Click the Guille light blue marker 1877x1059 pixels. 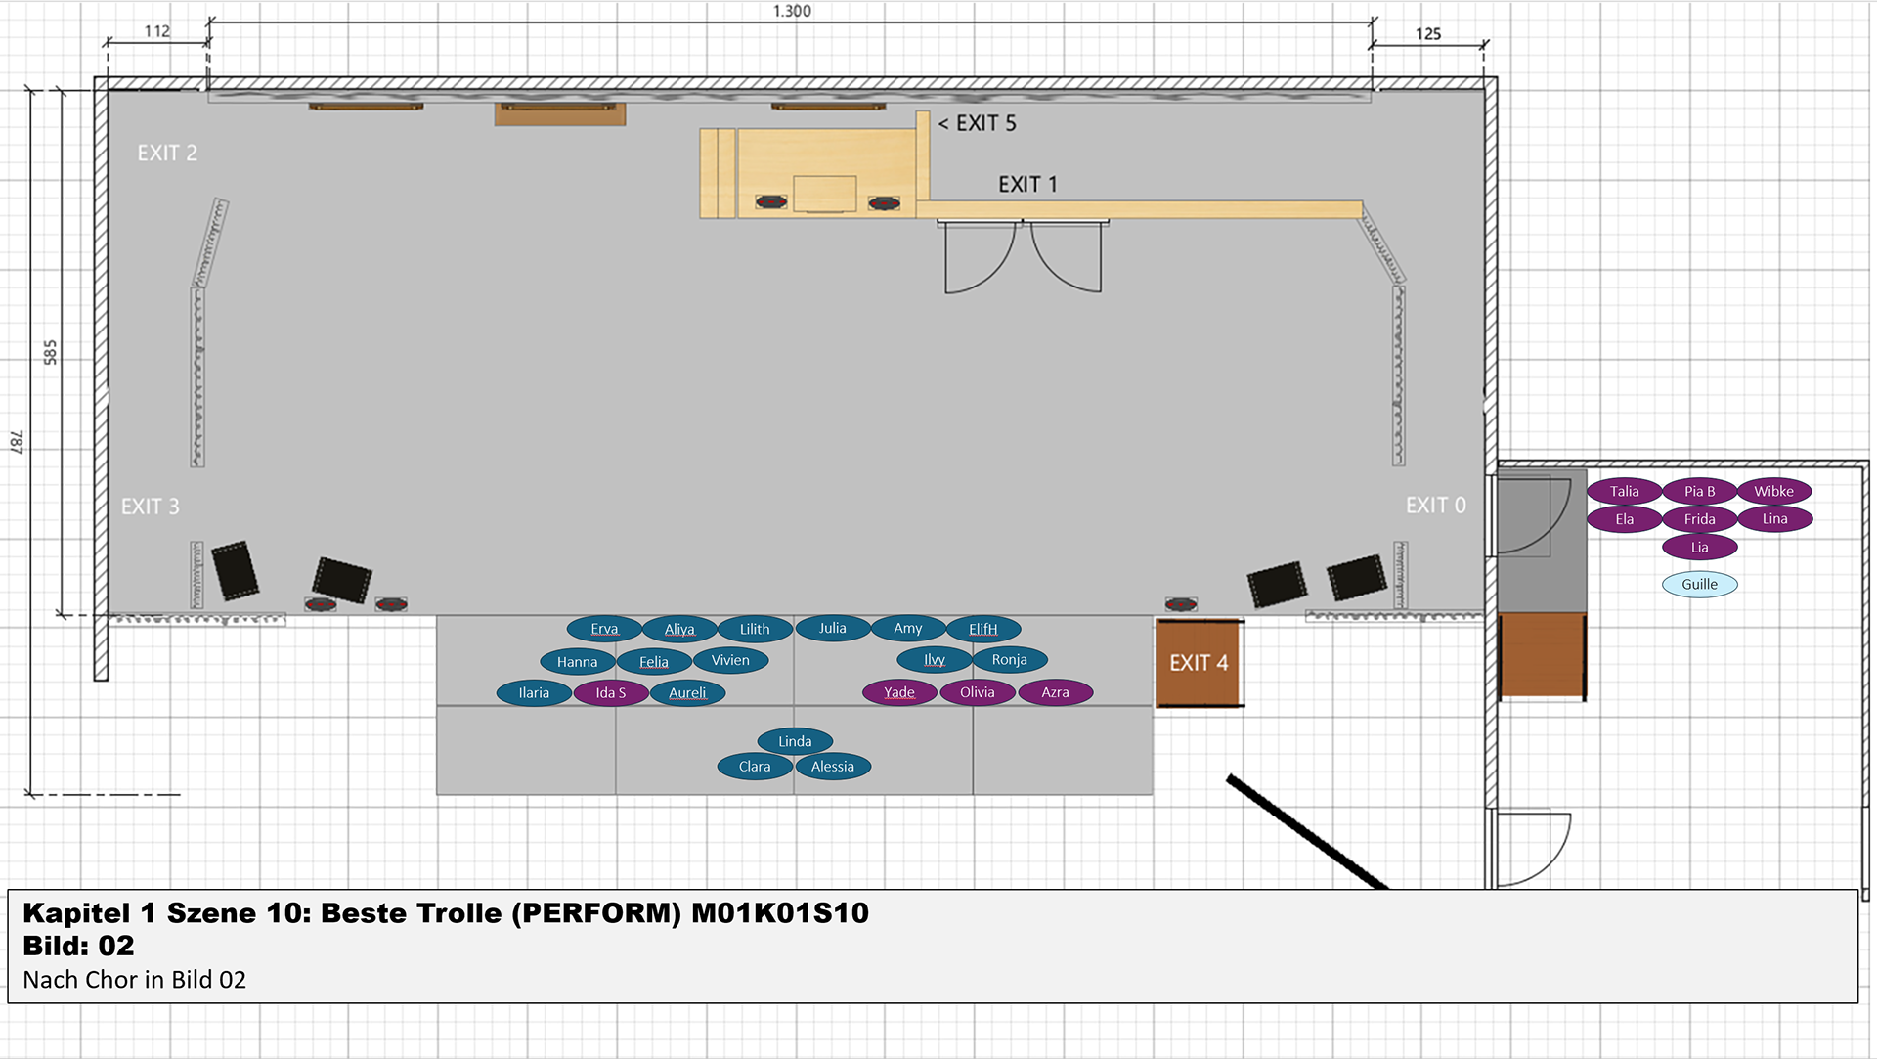coord(1699,584)
